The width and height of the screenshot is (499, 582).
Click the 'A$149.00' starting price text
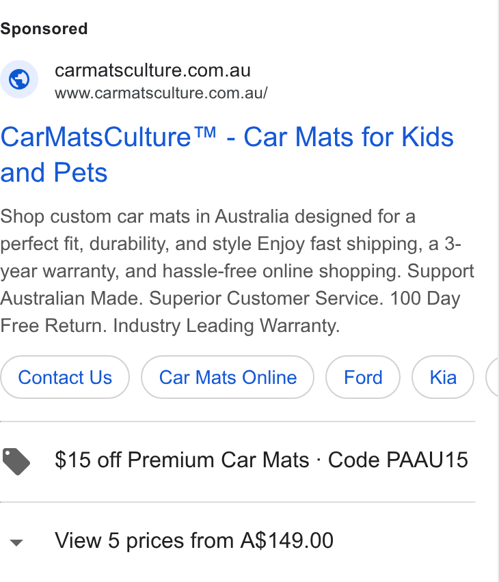point(287,540)
